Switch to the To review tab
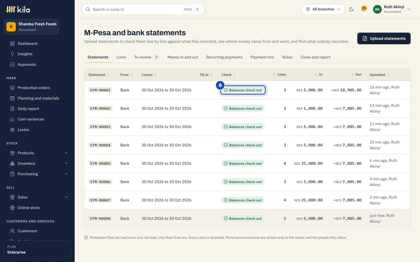The width and height of the screenshot is (420, 262). [x=146, y=57]
